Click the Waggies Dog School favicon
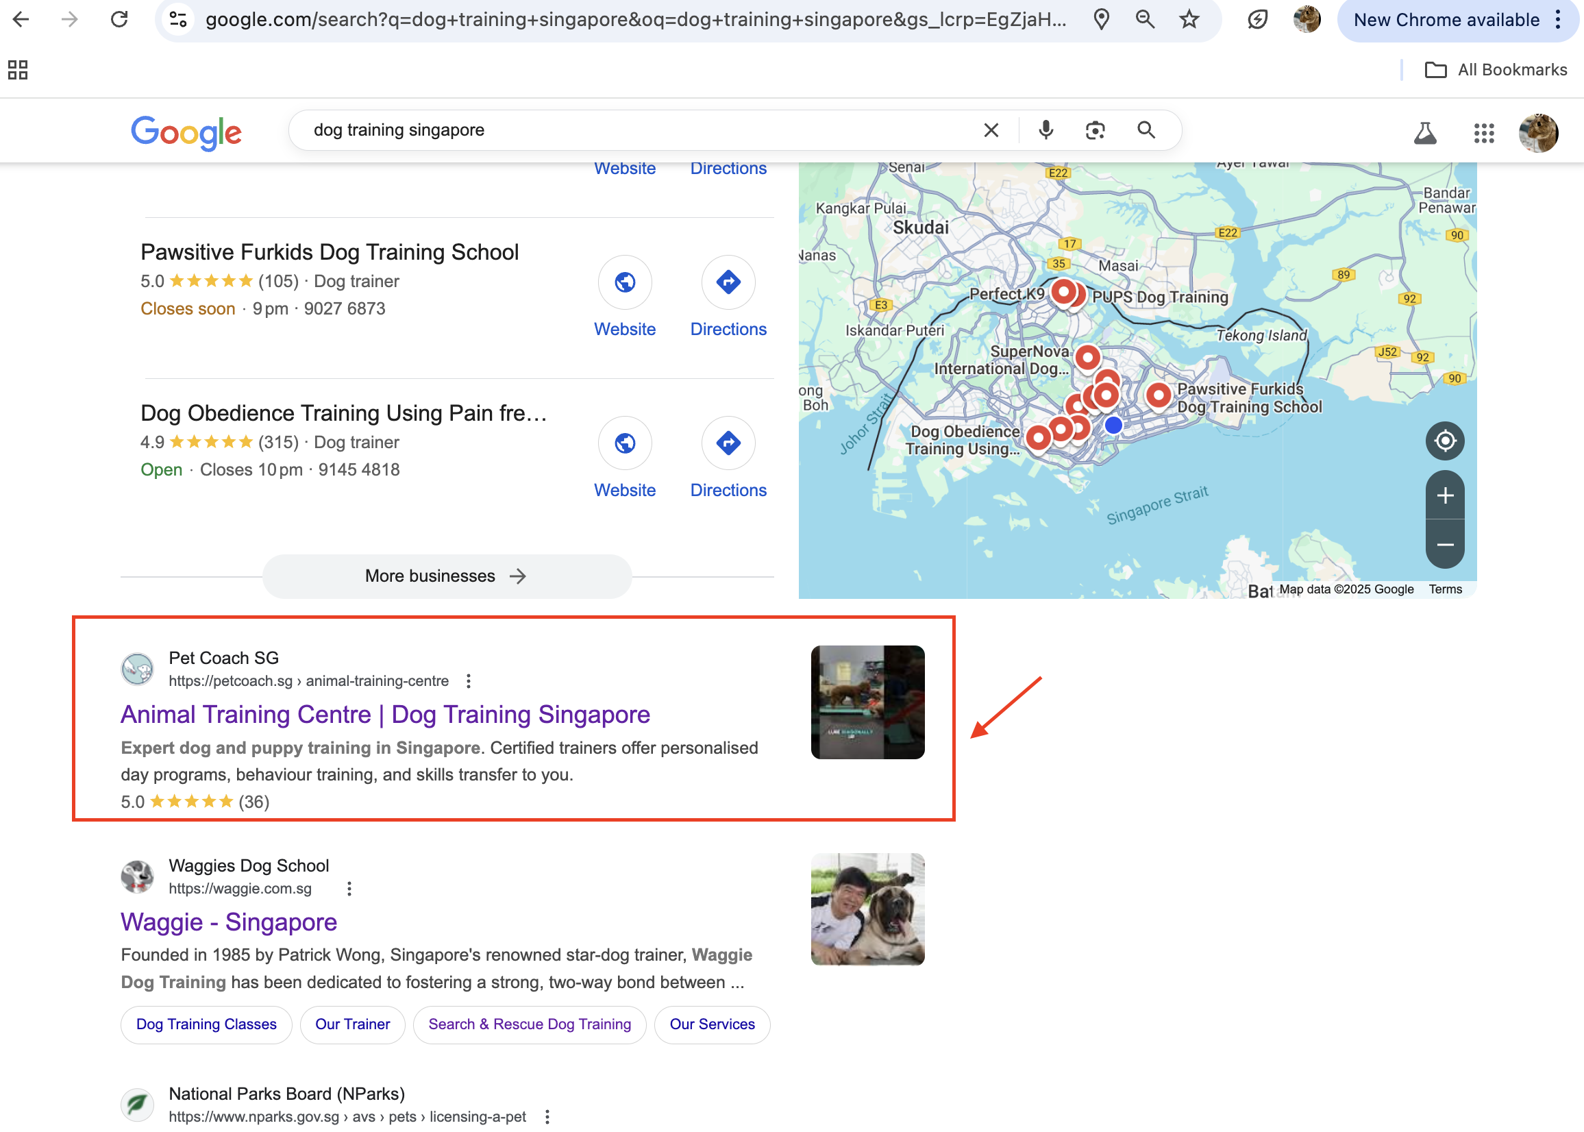 (137, 877)
